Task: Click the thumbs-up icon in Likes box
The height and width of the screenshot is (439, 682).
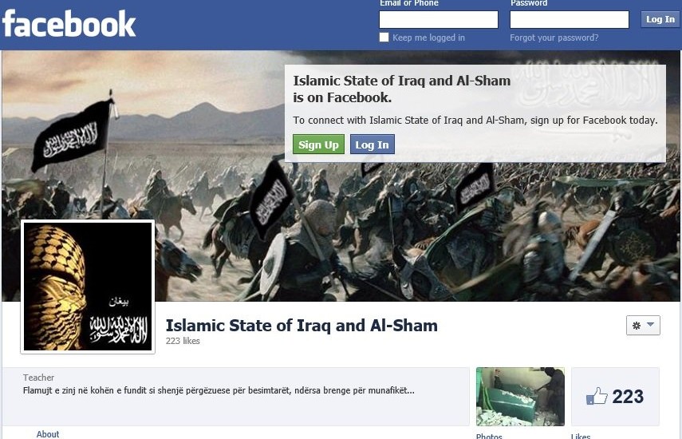Action: click(x=597, y=397)
